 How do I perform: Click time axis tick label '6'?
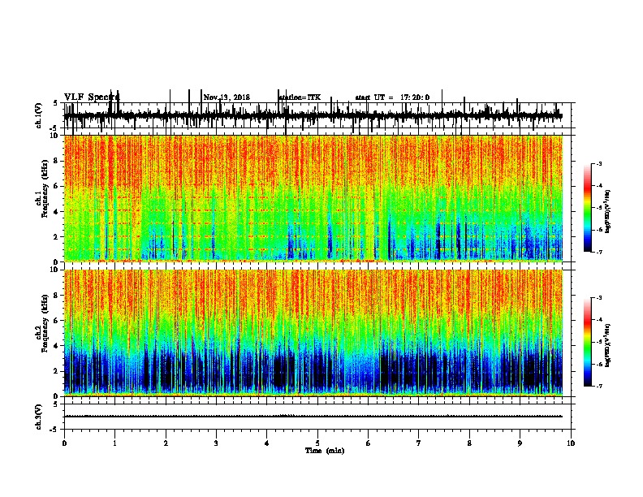point(369,443)
